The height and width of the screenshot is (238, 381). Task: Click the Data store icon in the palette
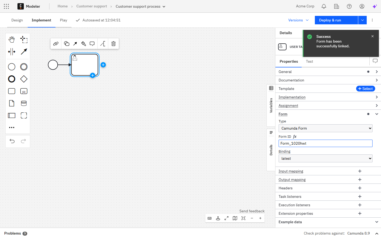click(x=24, y=103)
